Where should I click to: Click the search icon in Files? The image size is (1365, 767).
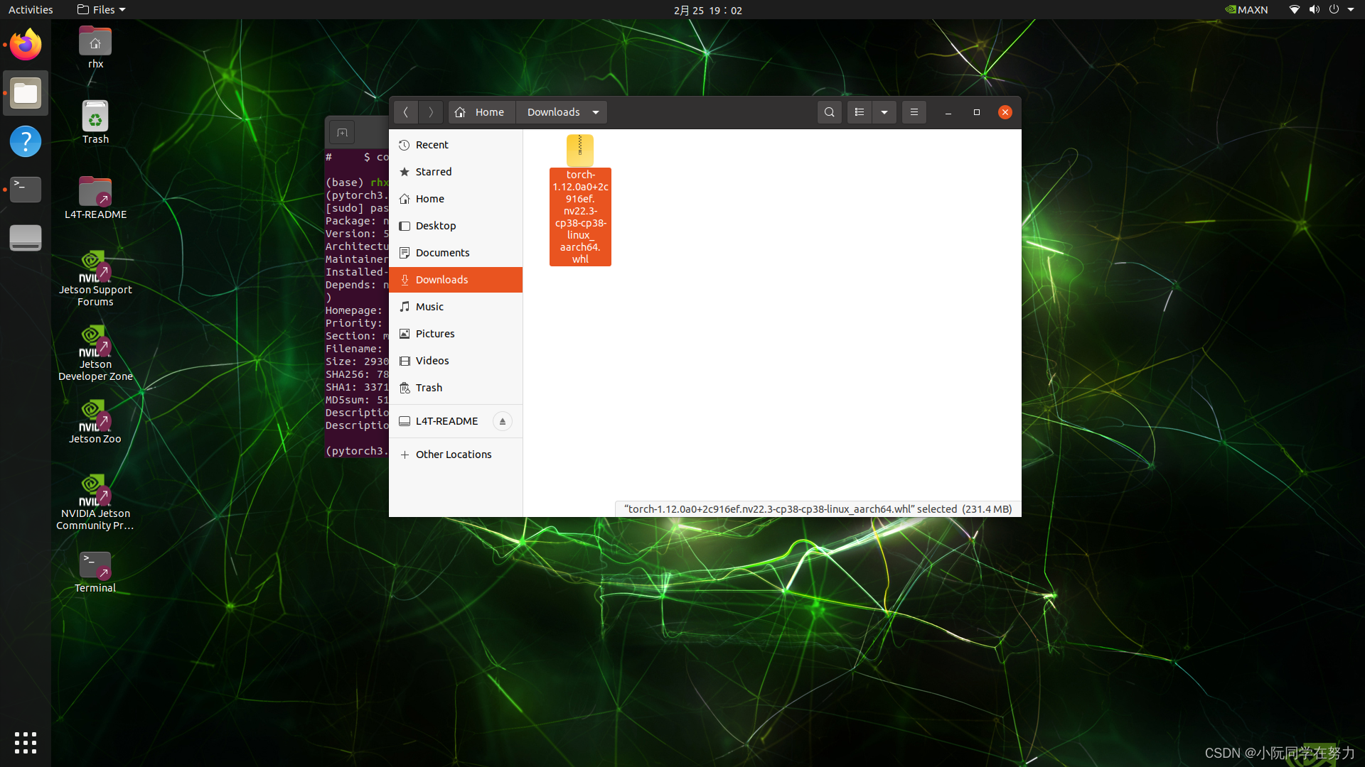(829, 112)
